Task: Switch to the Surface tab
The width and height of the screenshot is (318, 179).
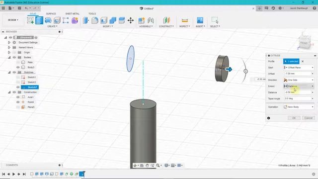Action: click(x=51, y=13)
